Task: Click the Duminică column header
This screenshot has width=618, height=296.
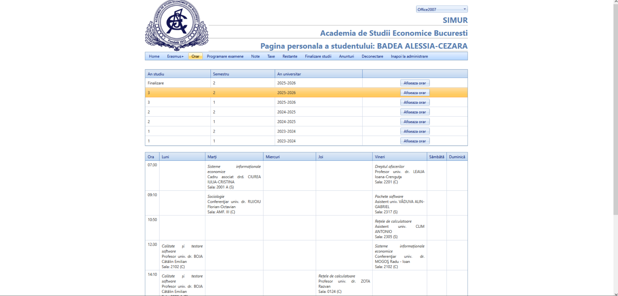Action: coord(457,157)
